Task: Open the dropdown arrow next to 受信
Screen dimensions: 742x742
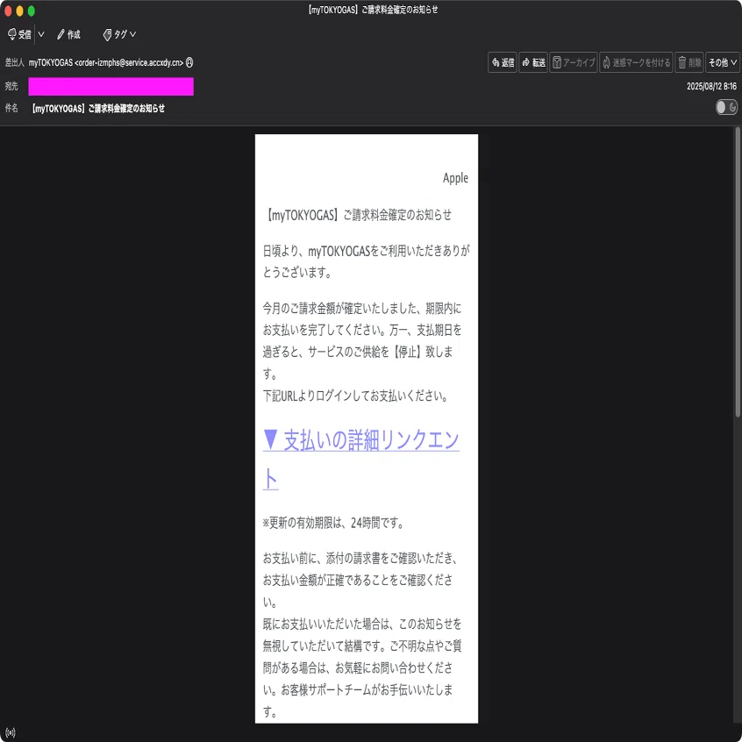Action: [x=41, y=34]
